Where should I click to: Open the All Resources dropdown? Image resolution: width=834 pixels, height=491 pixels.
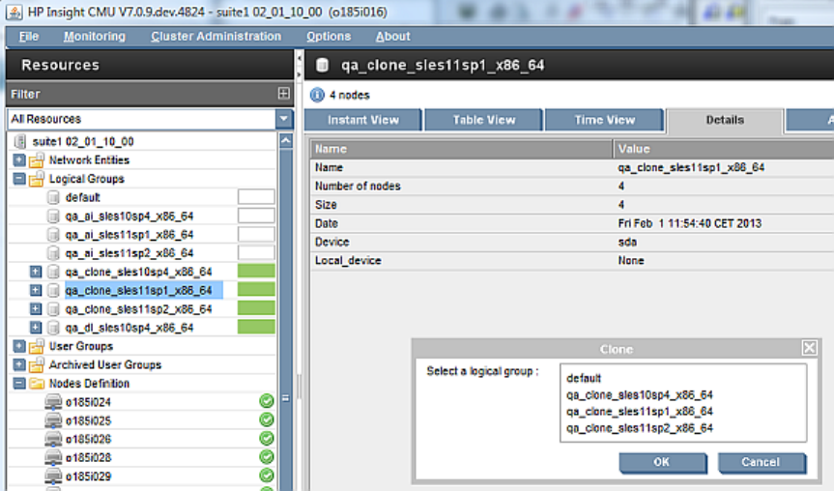click(x=283, y=119)
